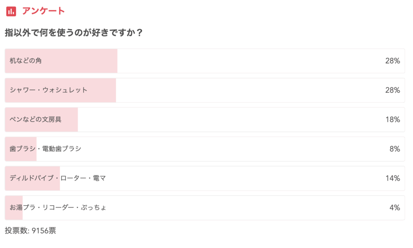The height and width of the screenshot is (248, 413).
Task: Choose the ディルドバイブ・ローター・電マ option label
Action: point(58,178)
